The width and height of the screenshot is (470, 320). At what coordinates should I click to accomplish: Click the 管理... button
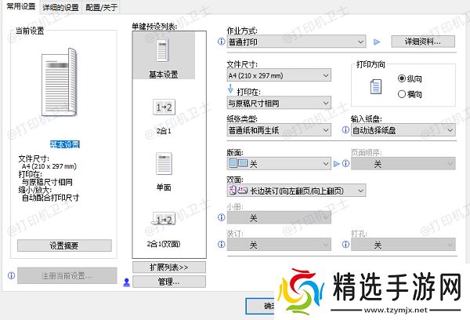tap(169, 282)
